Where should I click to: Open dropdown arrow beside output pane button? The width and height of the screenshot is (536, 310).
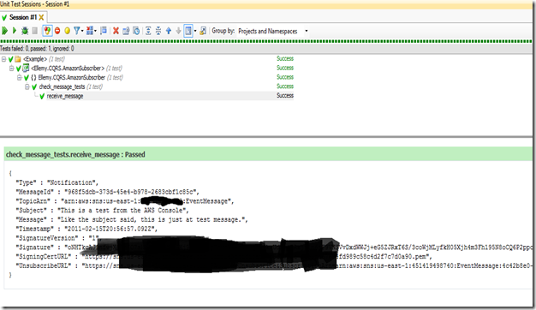pos(195,31)
